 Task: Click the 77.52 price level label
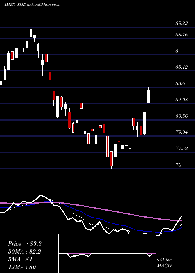point(182,149)
